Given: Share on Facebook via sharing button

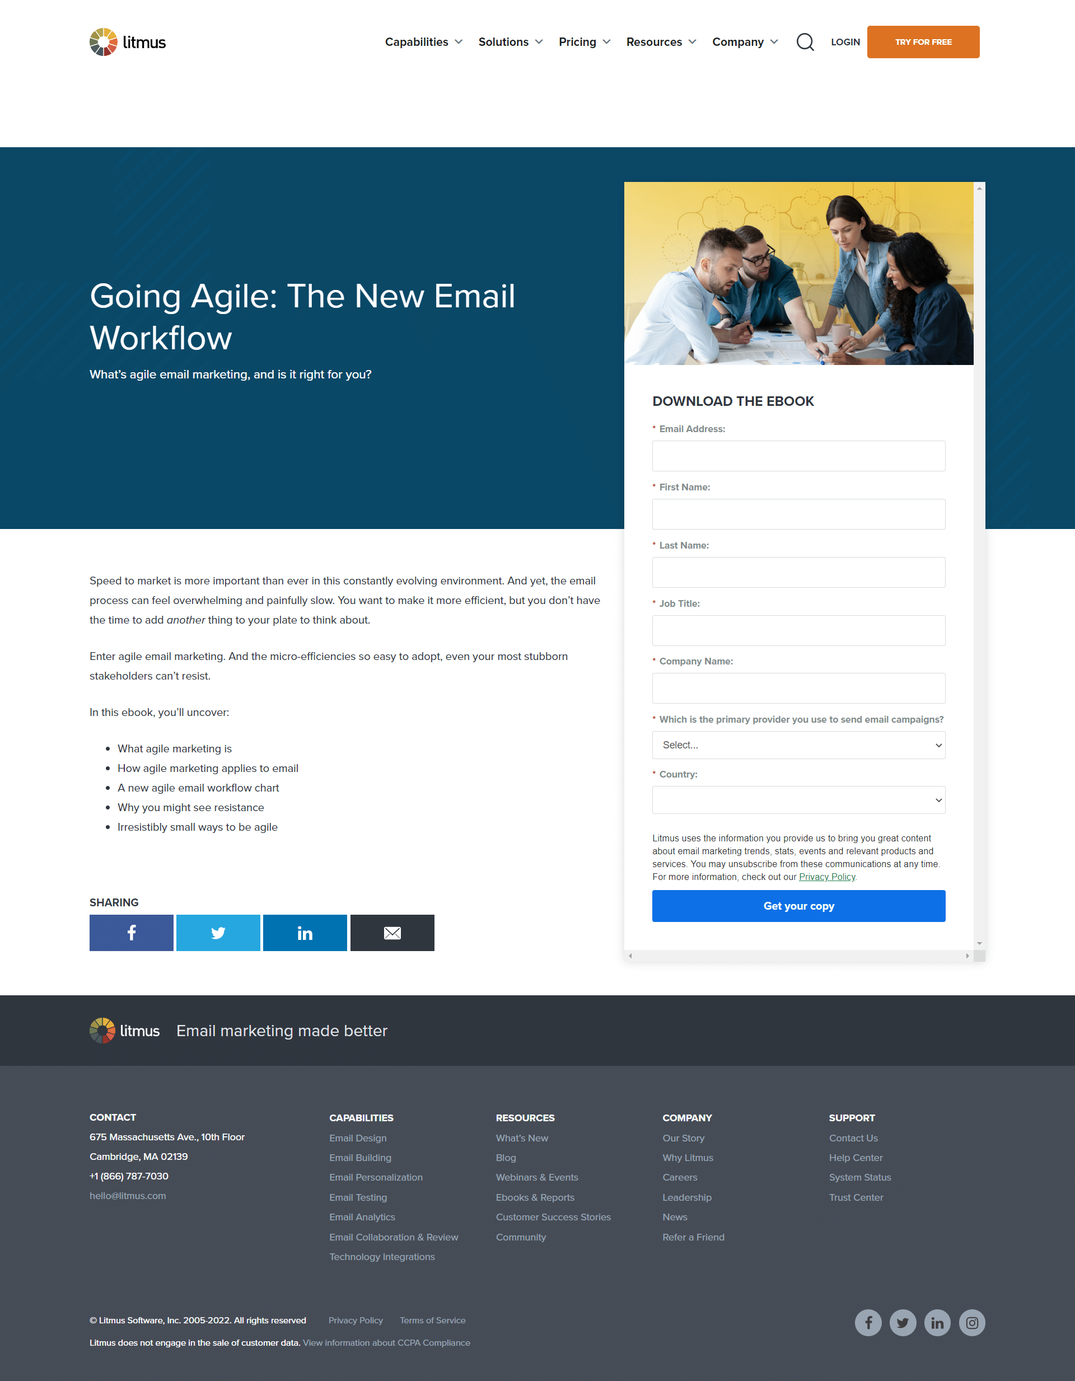Looking at the screenshot, I should point(132,933).
